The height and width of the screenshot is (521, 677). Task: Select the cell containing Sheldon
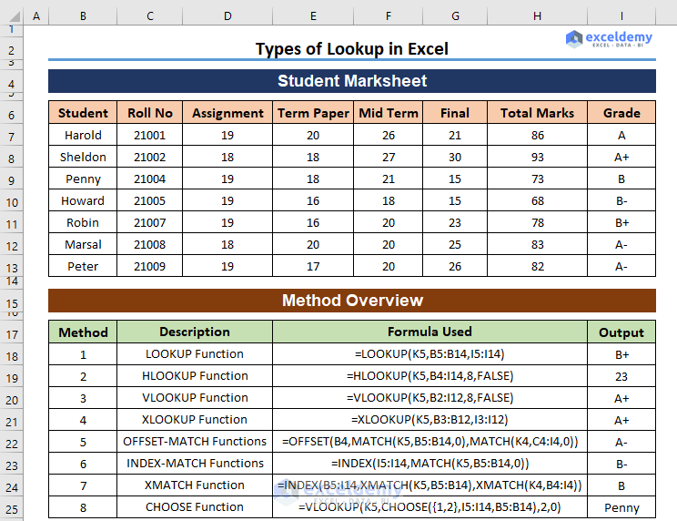(x=83, y=157)
